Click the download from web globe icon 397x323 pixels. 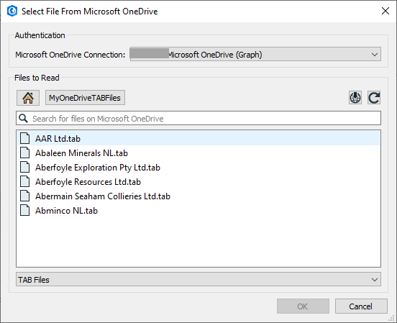click(x=355, y=98)
